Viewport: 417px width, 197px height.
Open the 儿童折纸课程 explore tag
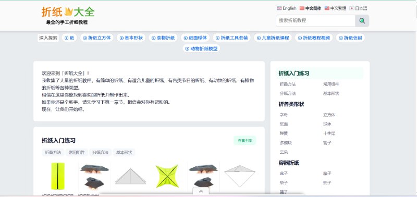[273, 38]
